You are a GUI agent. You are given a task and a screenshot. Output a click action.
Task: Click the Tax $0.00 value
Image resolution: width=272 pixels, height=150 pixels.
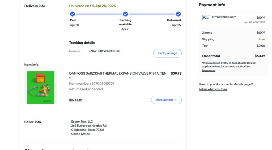(261, 46)
